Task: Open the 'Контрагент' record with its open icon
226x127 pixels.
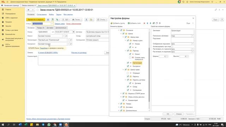Action: 71,44
